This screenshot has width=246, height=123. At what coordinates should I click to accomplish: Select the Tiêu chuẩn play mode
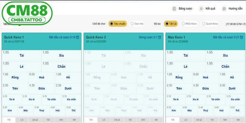[x=117, y=24]
